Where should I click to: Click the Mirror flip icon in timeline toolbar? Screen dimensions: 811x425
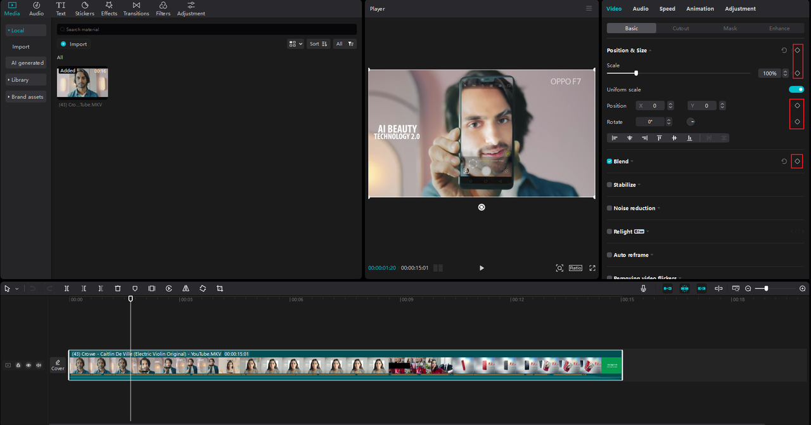pos(186,289)
